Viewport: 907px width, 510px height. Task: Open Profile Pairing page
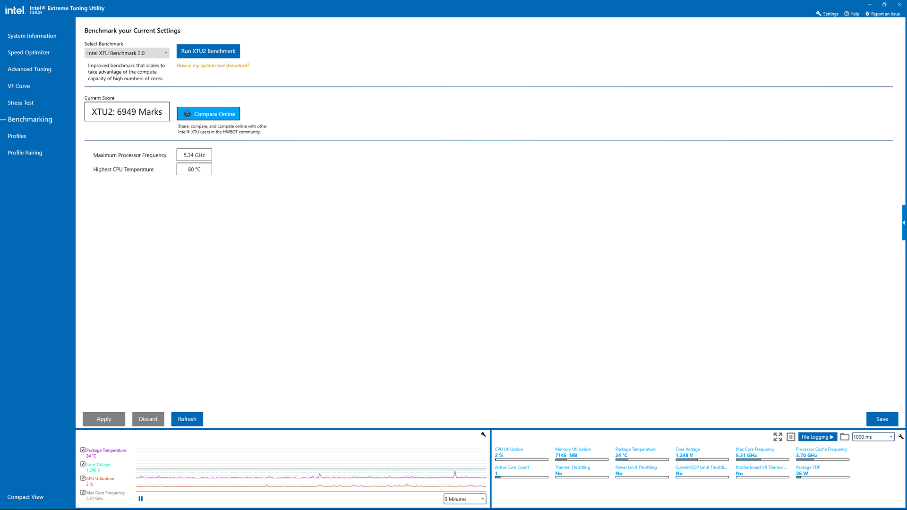click(x=25, y=153)
